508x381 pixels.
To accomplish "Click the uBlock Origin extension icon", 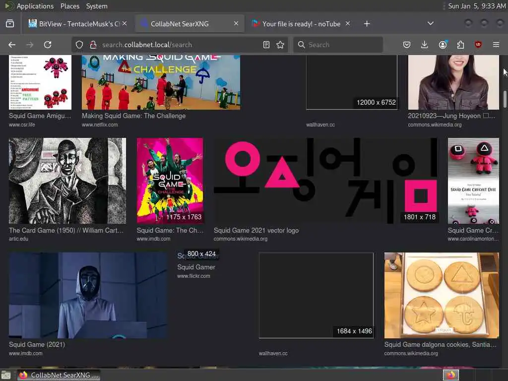I will 478,45.
